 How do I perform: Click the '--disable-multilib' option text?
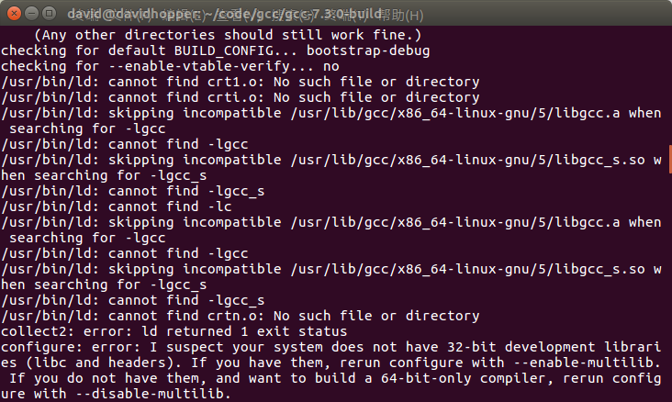coord(130,394)
